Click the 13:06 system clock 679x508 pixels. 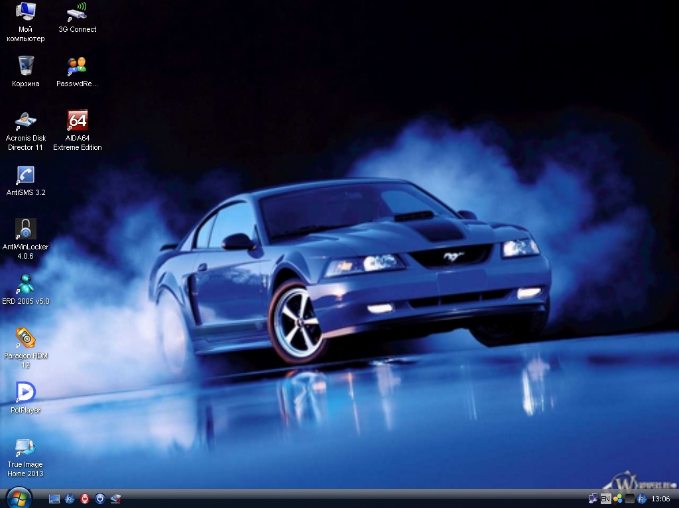coord(660,499)
